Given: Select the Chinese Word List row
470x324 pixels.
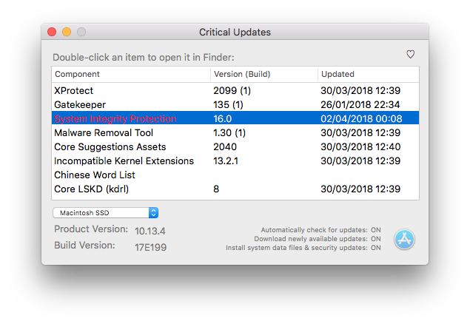Looking at the screenshot, I should point(235,175).
